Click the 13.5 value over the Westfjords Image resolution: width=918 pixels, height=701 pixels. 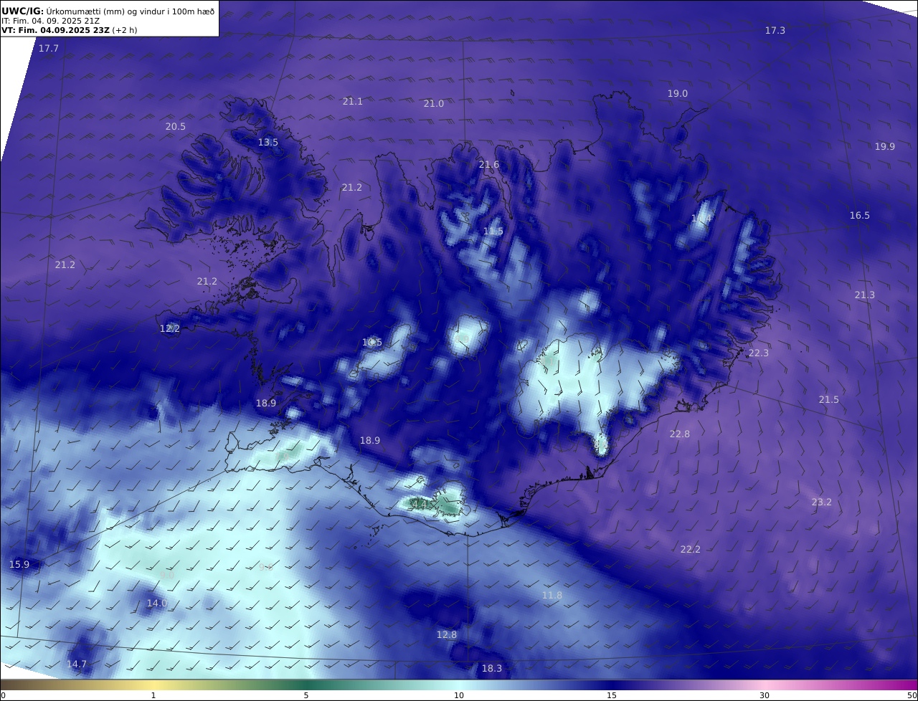pyautogui.click(x=268, y=143)
